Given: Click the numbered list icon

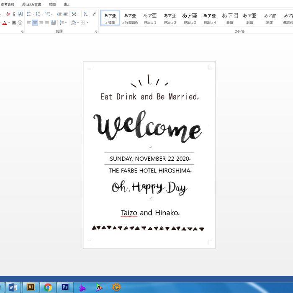Looking at the screenshot, I should point(38,14).
